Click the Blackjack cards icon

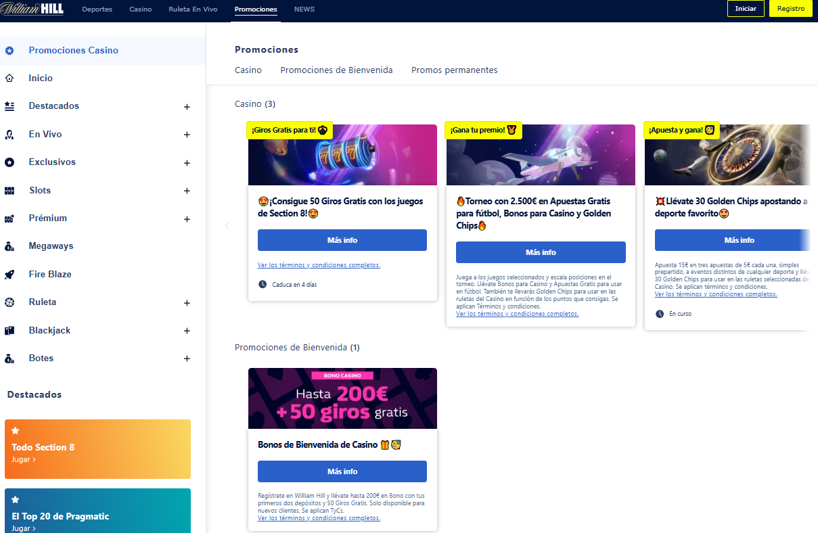[x=9, y=331]
